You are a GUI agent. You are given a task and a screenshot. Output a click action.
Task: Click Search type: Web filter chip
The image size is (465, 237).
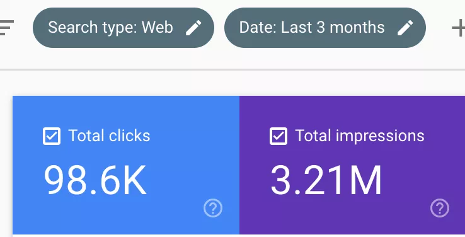pyautogui.click(x=123, y=28)
